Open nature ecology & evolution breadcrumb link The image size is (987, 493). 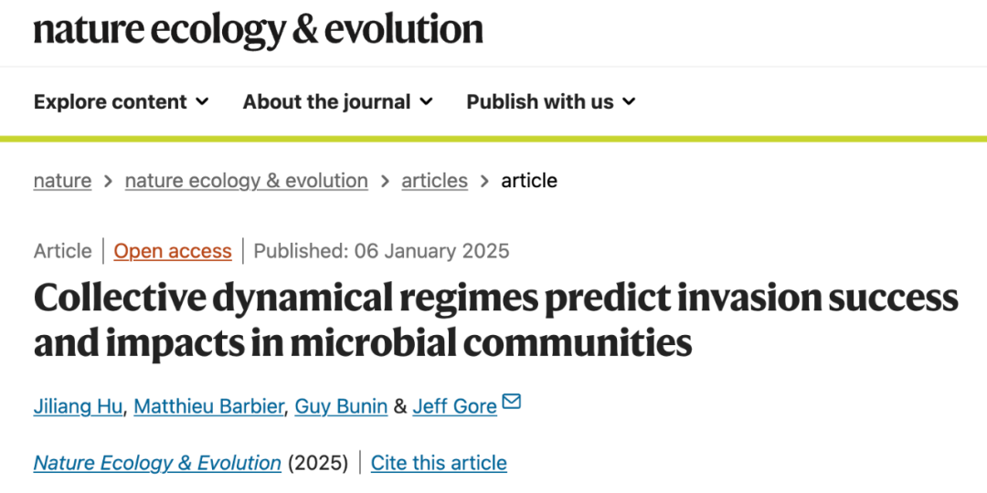point(246,181)
